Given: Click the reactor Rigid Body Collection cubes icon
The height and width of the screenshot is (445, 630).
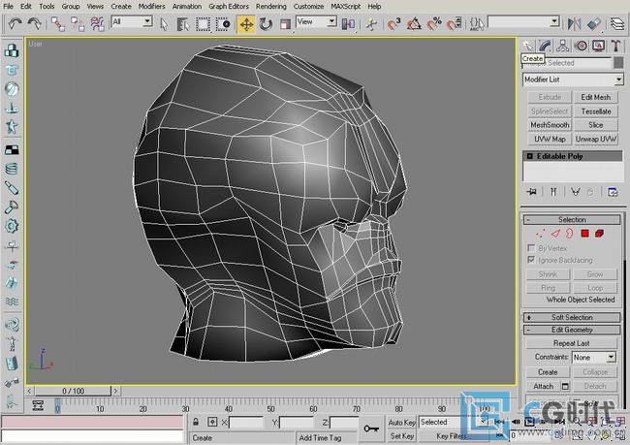Looking at the screenshot, I should (x=12, y=50).
